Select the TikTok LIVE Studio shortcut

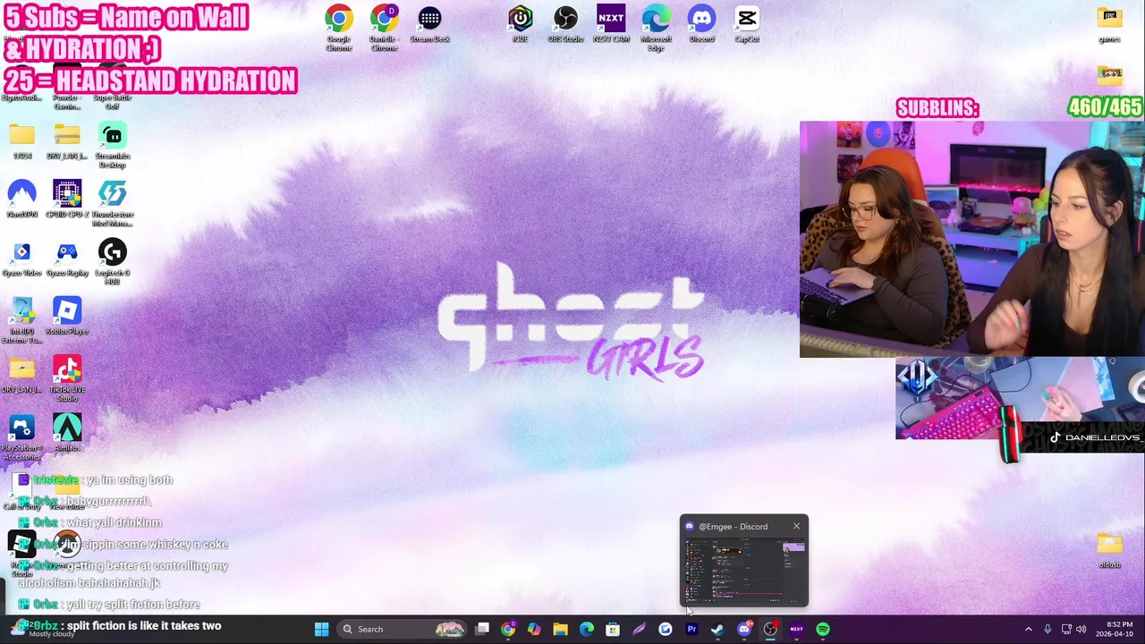coord(67,378)
